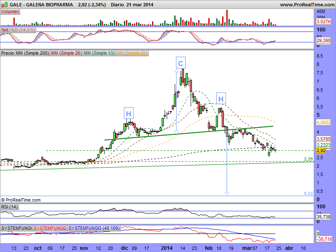
Task: Open MM (Simple 26) moving average settings
Action: (x=66, y=53)
